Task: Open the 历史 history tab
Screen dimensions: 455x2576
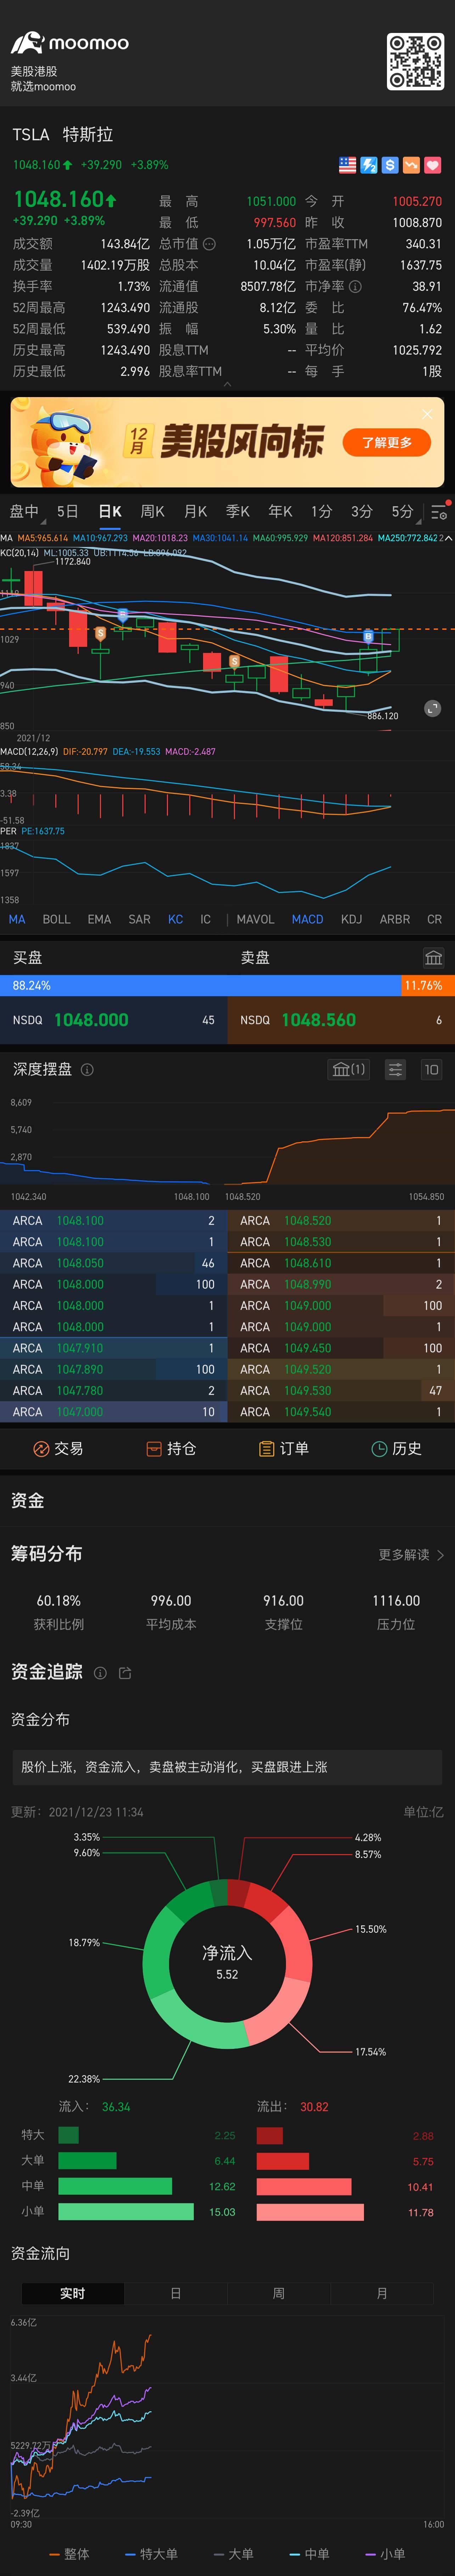Action: tap(396, 1449)
